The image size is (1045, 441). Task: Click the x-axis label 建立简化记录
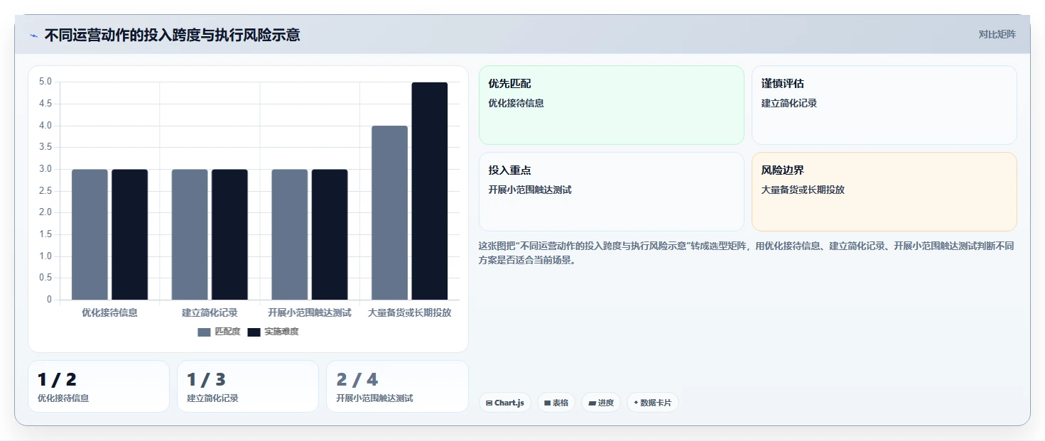tap(210, 312)
